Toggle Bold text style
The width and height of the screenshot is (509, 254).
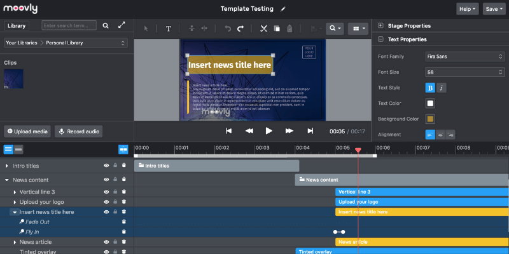tap(430, 88)
